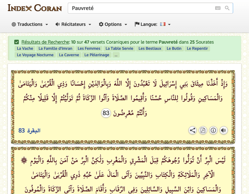Export verse 83 as PDF

[x=203, y=130]
